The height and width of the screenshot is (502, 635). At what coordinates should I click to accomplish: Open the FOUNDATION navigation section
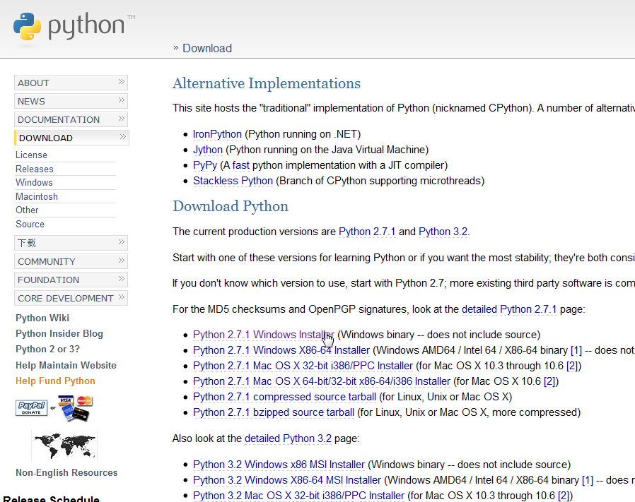[x=71, y=280]
